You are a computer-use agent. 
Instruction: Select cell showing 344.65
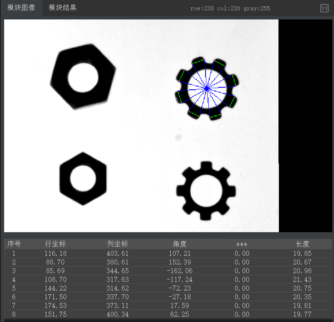click(118, 271)
